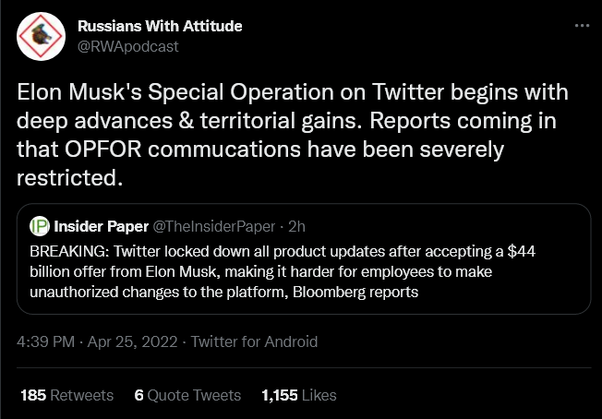View the 1,155 Likes list
Screen dimensions: 602x419
298,395
